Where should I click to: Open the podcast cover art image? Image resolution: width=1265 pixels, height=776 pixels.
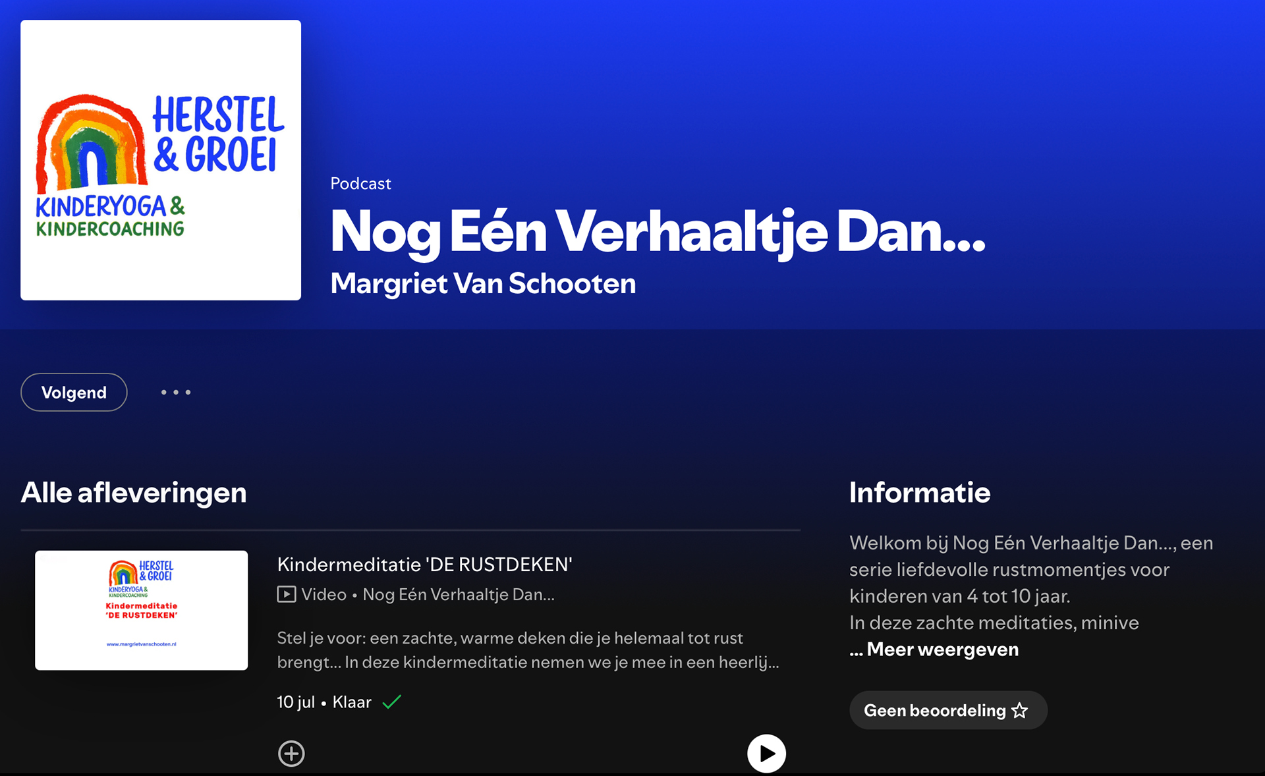(161, 160)
